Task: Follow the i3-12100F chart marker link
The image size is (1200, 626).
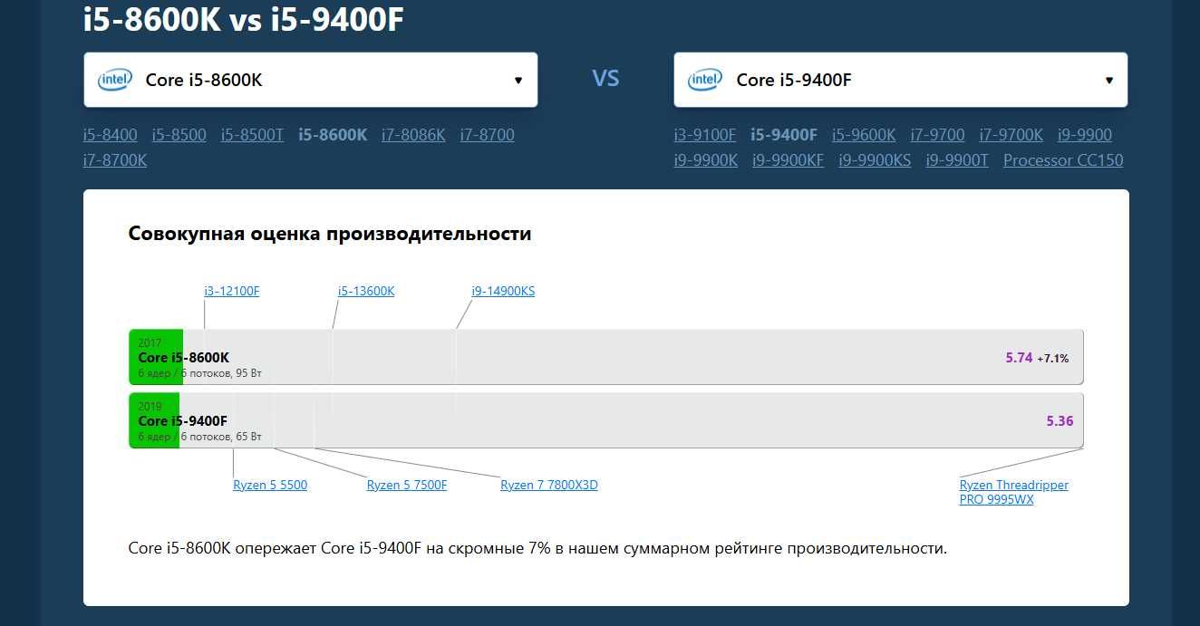Action: [232, 291]
